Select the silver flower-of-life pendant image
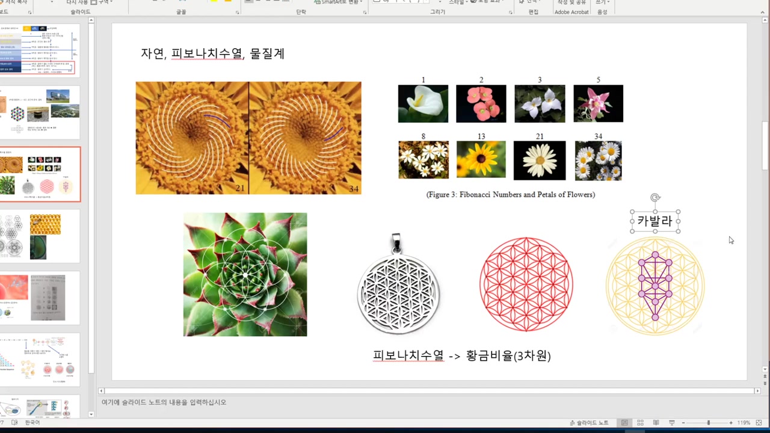The width and height of the screenshot is (770, 433). click(398, 284)
